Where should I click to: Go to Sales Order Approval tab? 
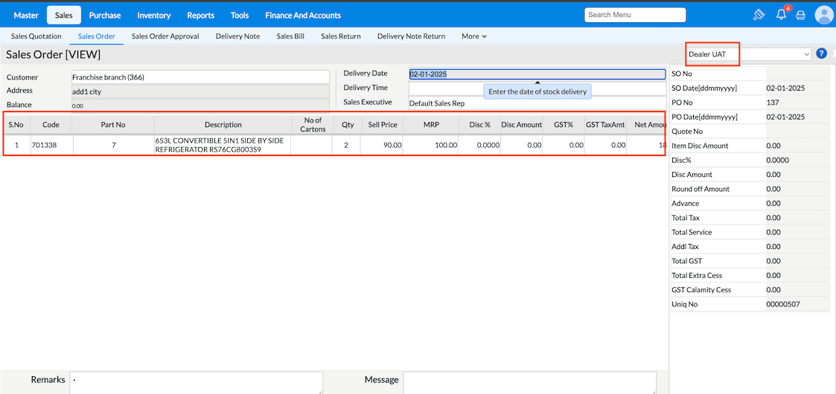tap(165, 36)
